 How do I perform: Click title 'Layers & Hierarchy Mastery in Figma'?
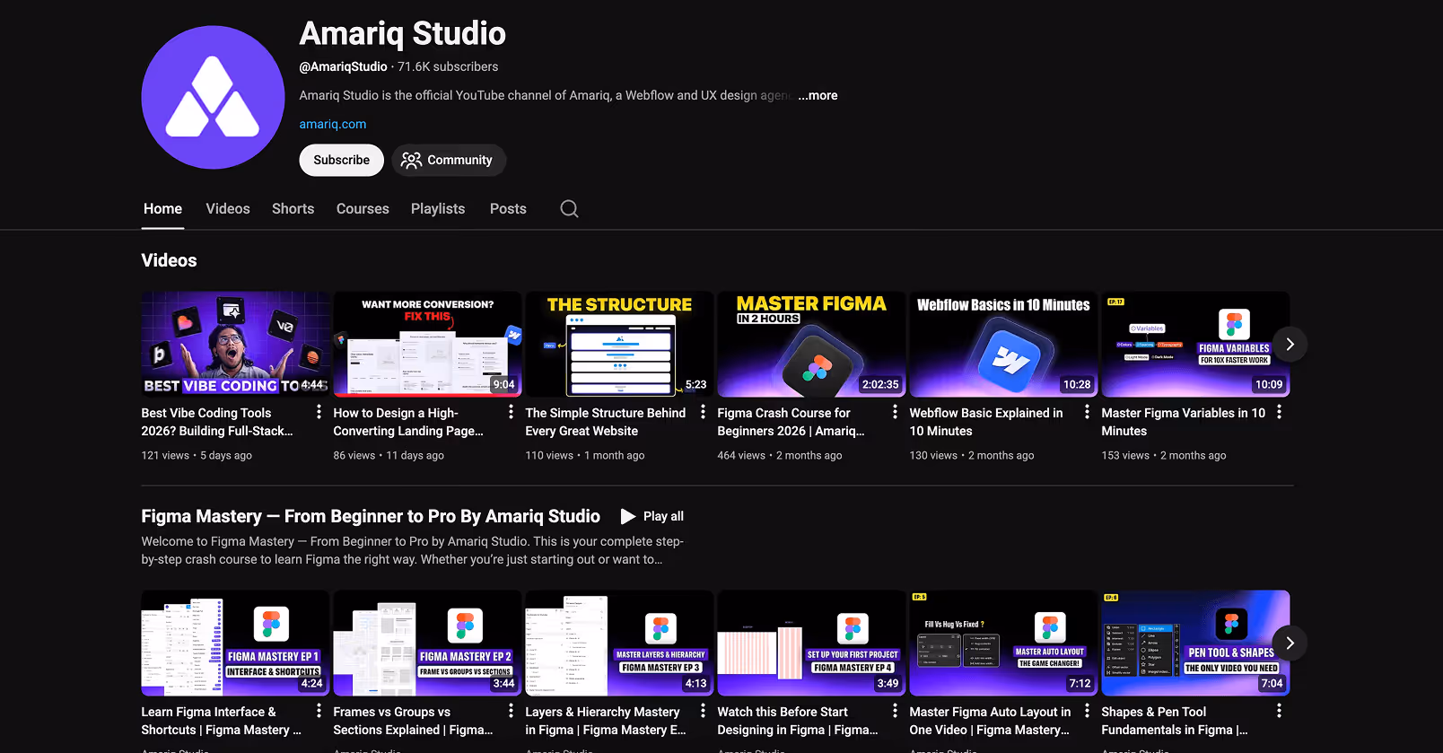(606, 721)
